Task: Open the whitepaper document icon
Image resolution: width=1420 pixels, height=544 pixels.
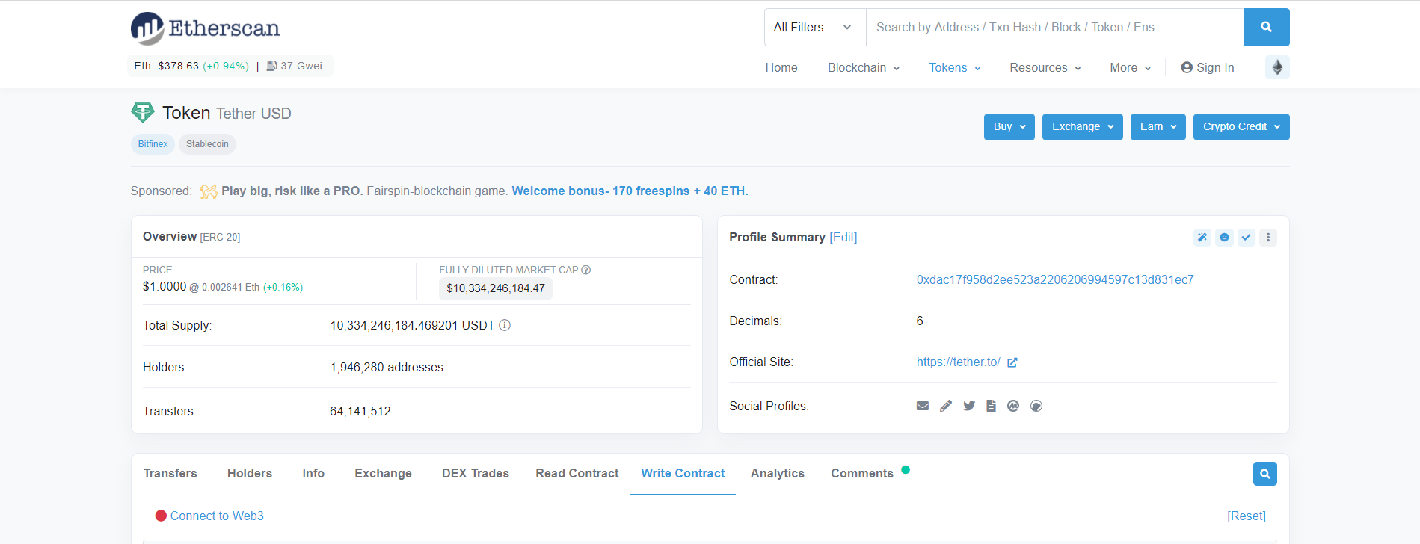Action: pos(991,406)
